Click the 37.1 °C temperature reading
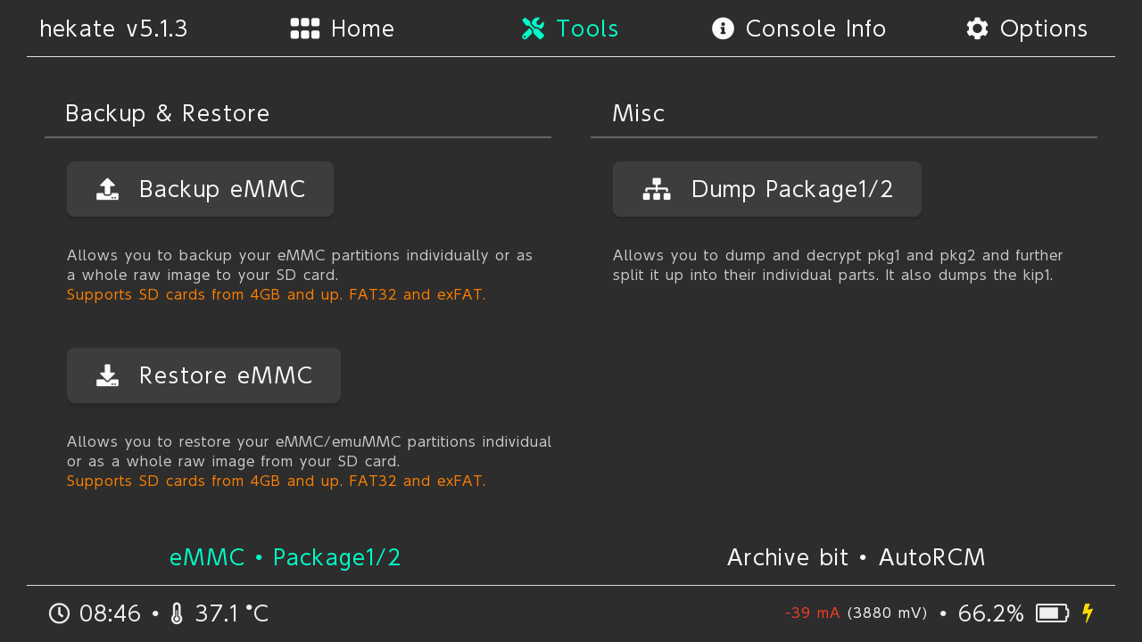 click(x=231, y=613)
